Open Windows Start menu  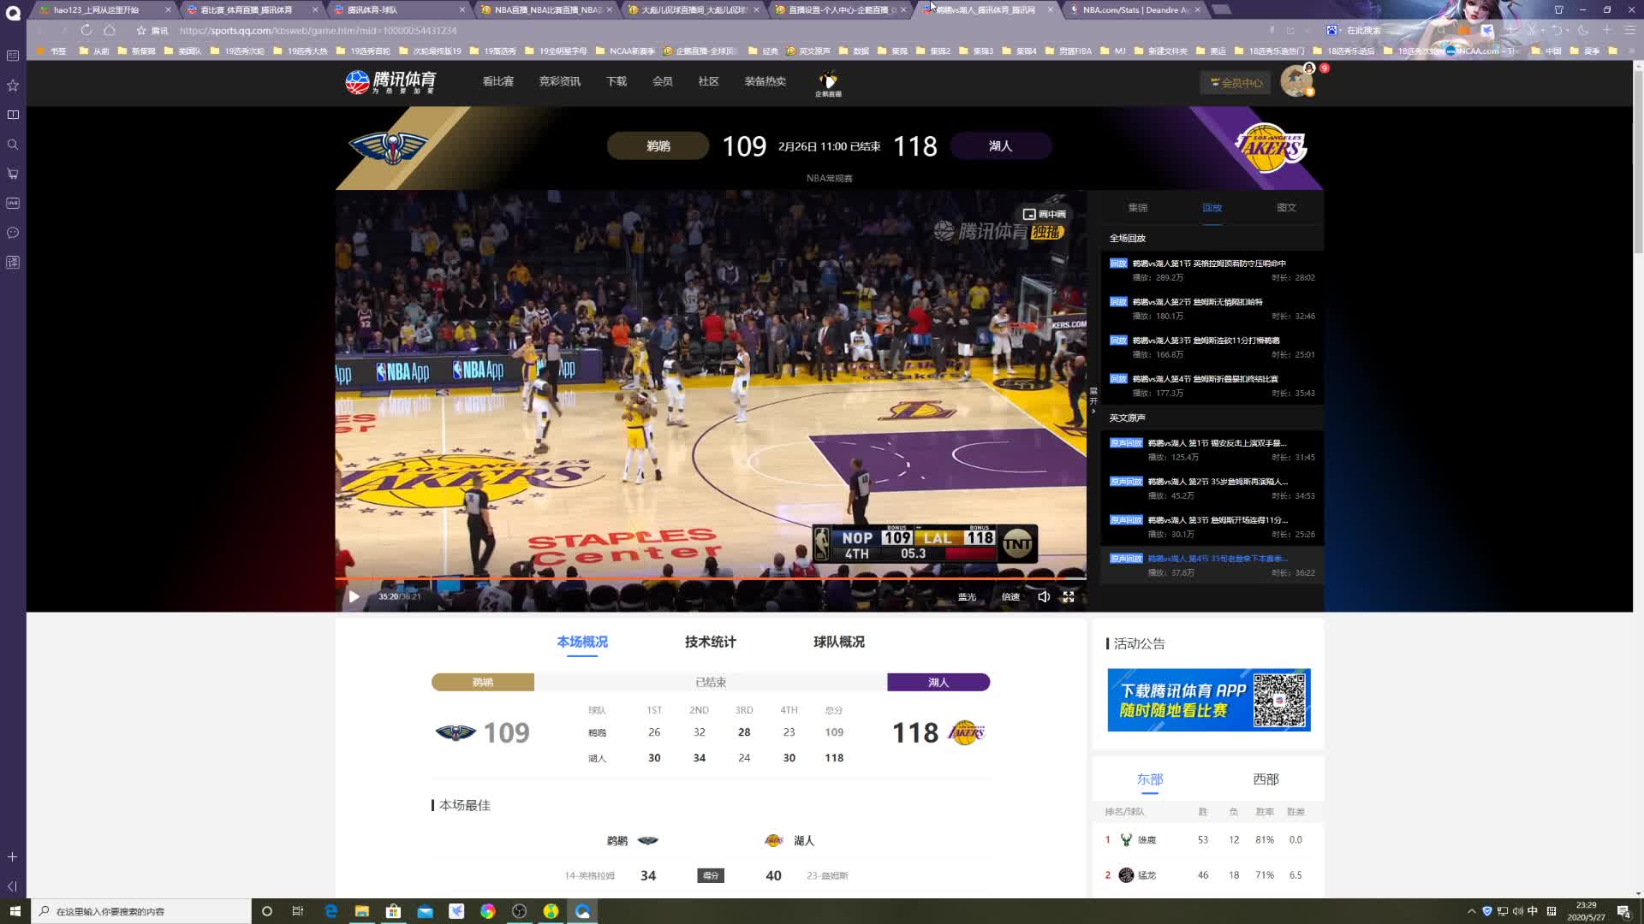(15, 911)
